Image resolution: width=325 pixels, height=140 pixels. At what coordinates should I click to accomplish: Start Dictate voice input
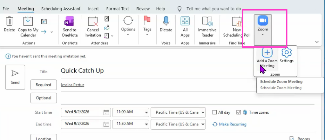(166, 24)
